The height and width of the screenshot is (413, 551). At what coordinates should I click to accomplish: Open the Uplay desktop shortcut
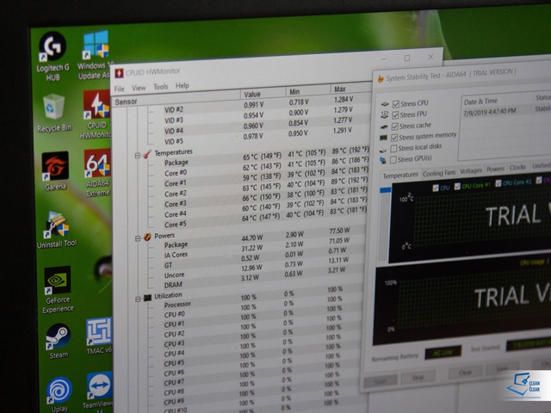[59, 391]
